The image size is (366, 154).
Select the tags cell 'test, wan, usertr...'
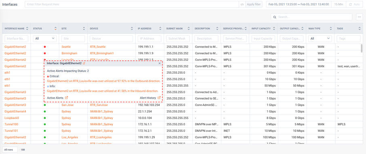click(x=349, y=67)
